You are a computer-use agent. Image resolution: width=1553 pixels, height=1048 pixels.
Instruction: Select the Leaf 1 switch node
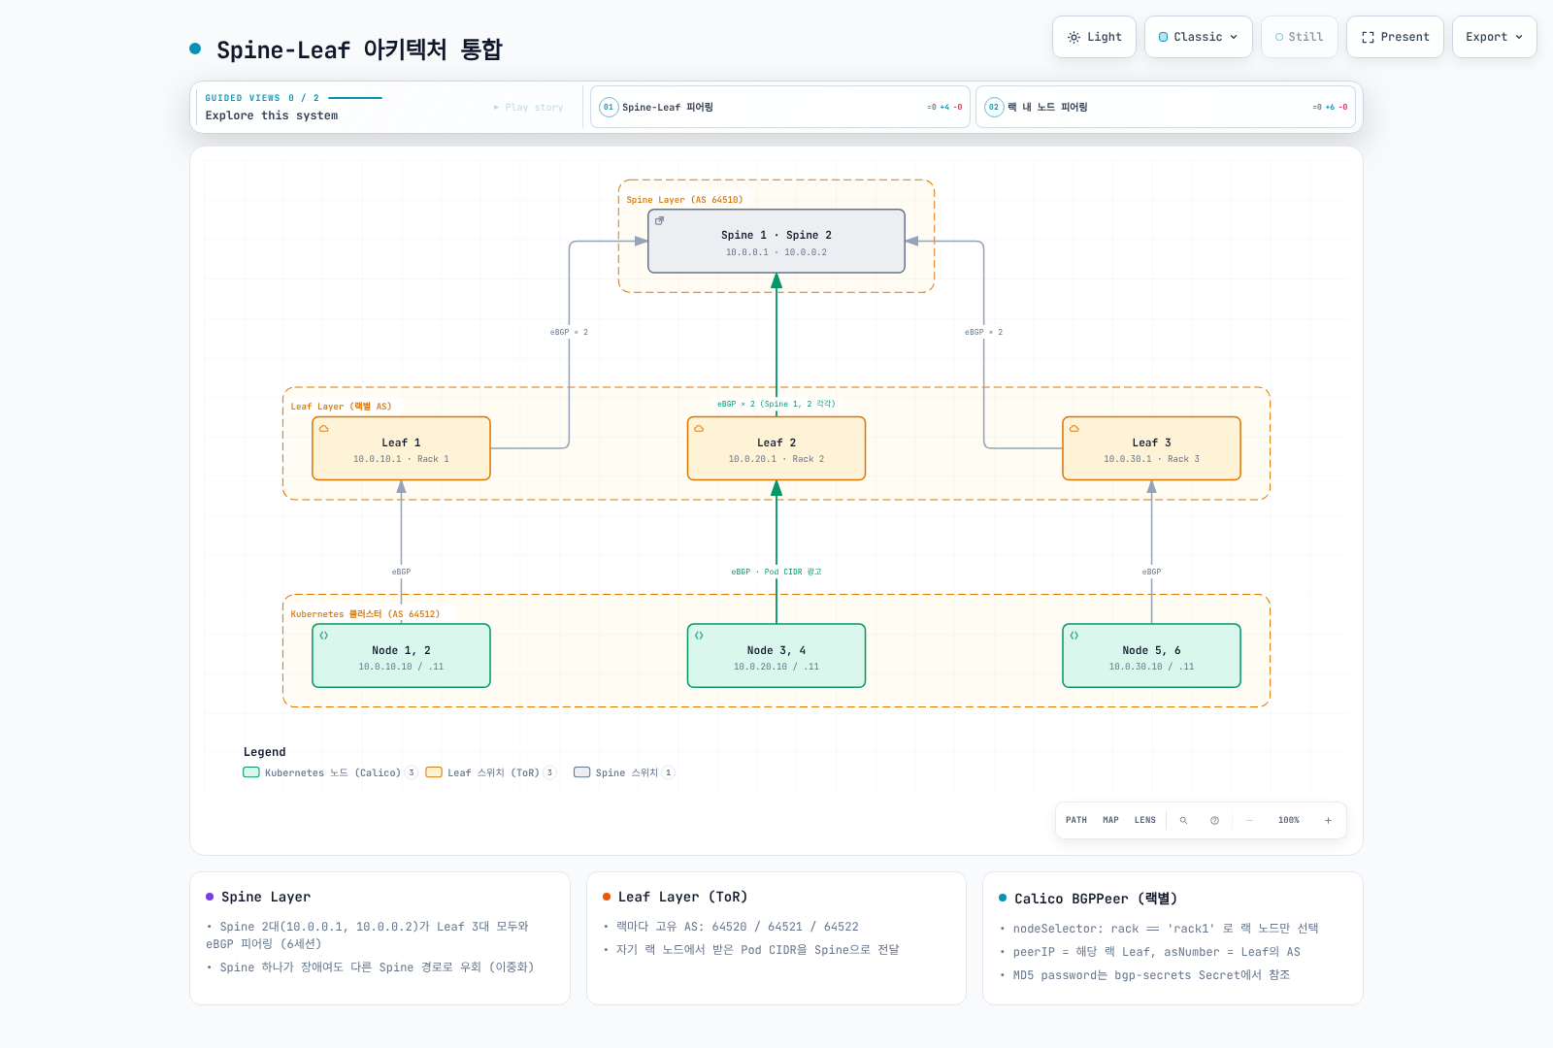pos(401,448)
